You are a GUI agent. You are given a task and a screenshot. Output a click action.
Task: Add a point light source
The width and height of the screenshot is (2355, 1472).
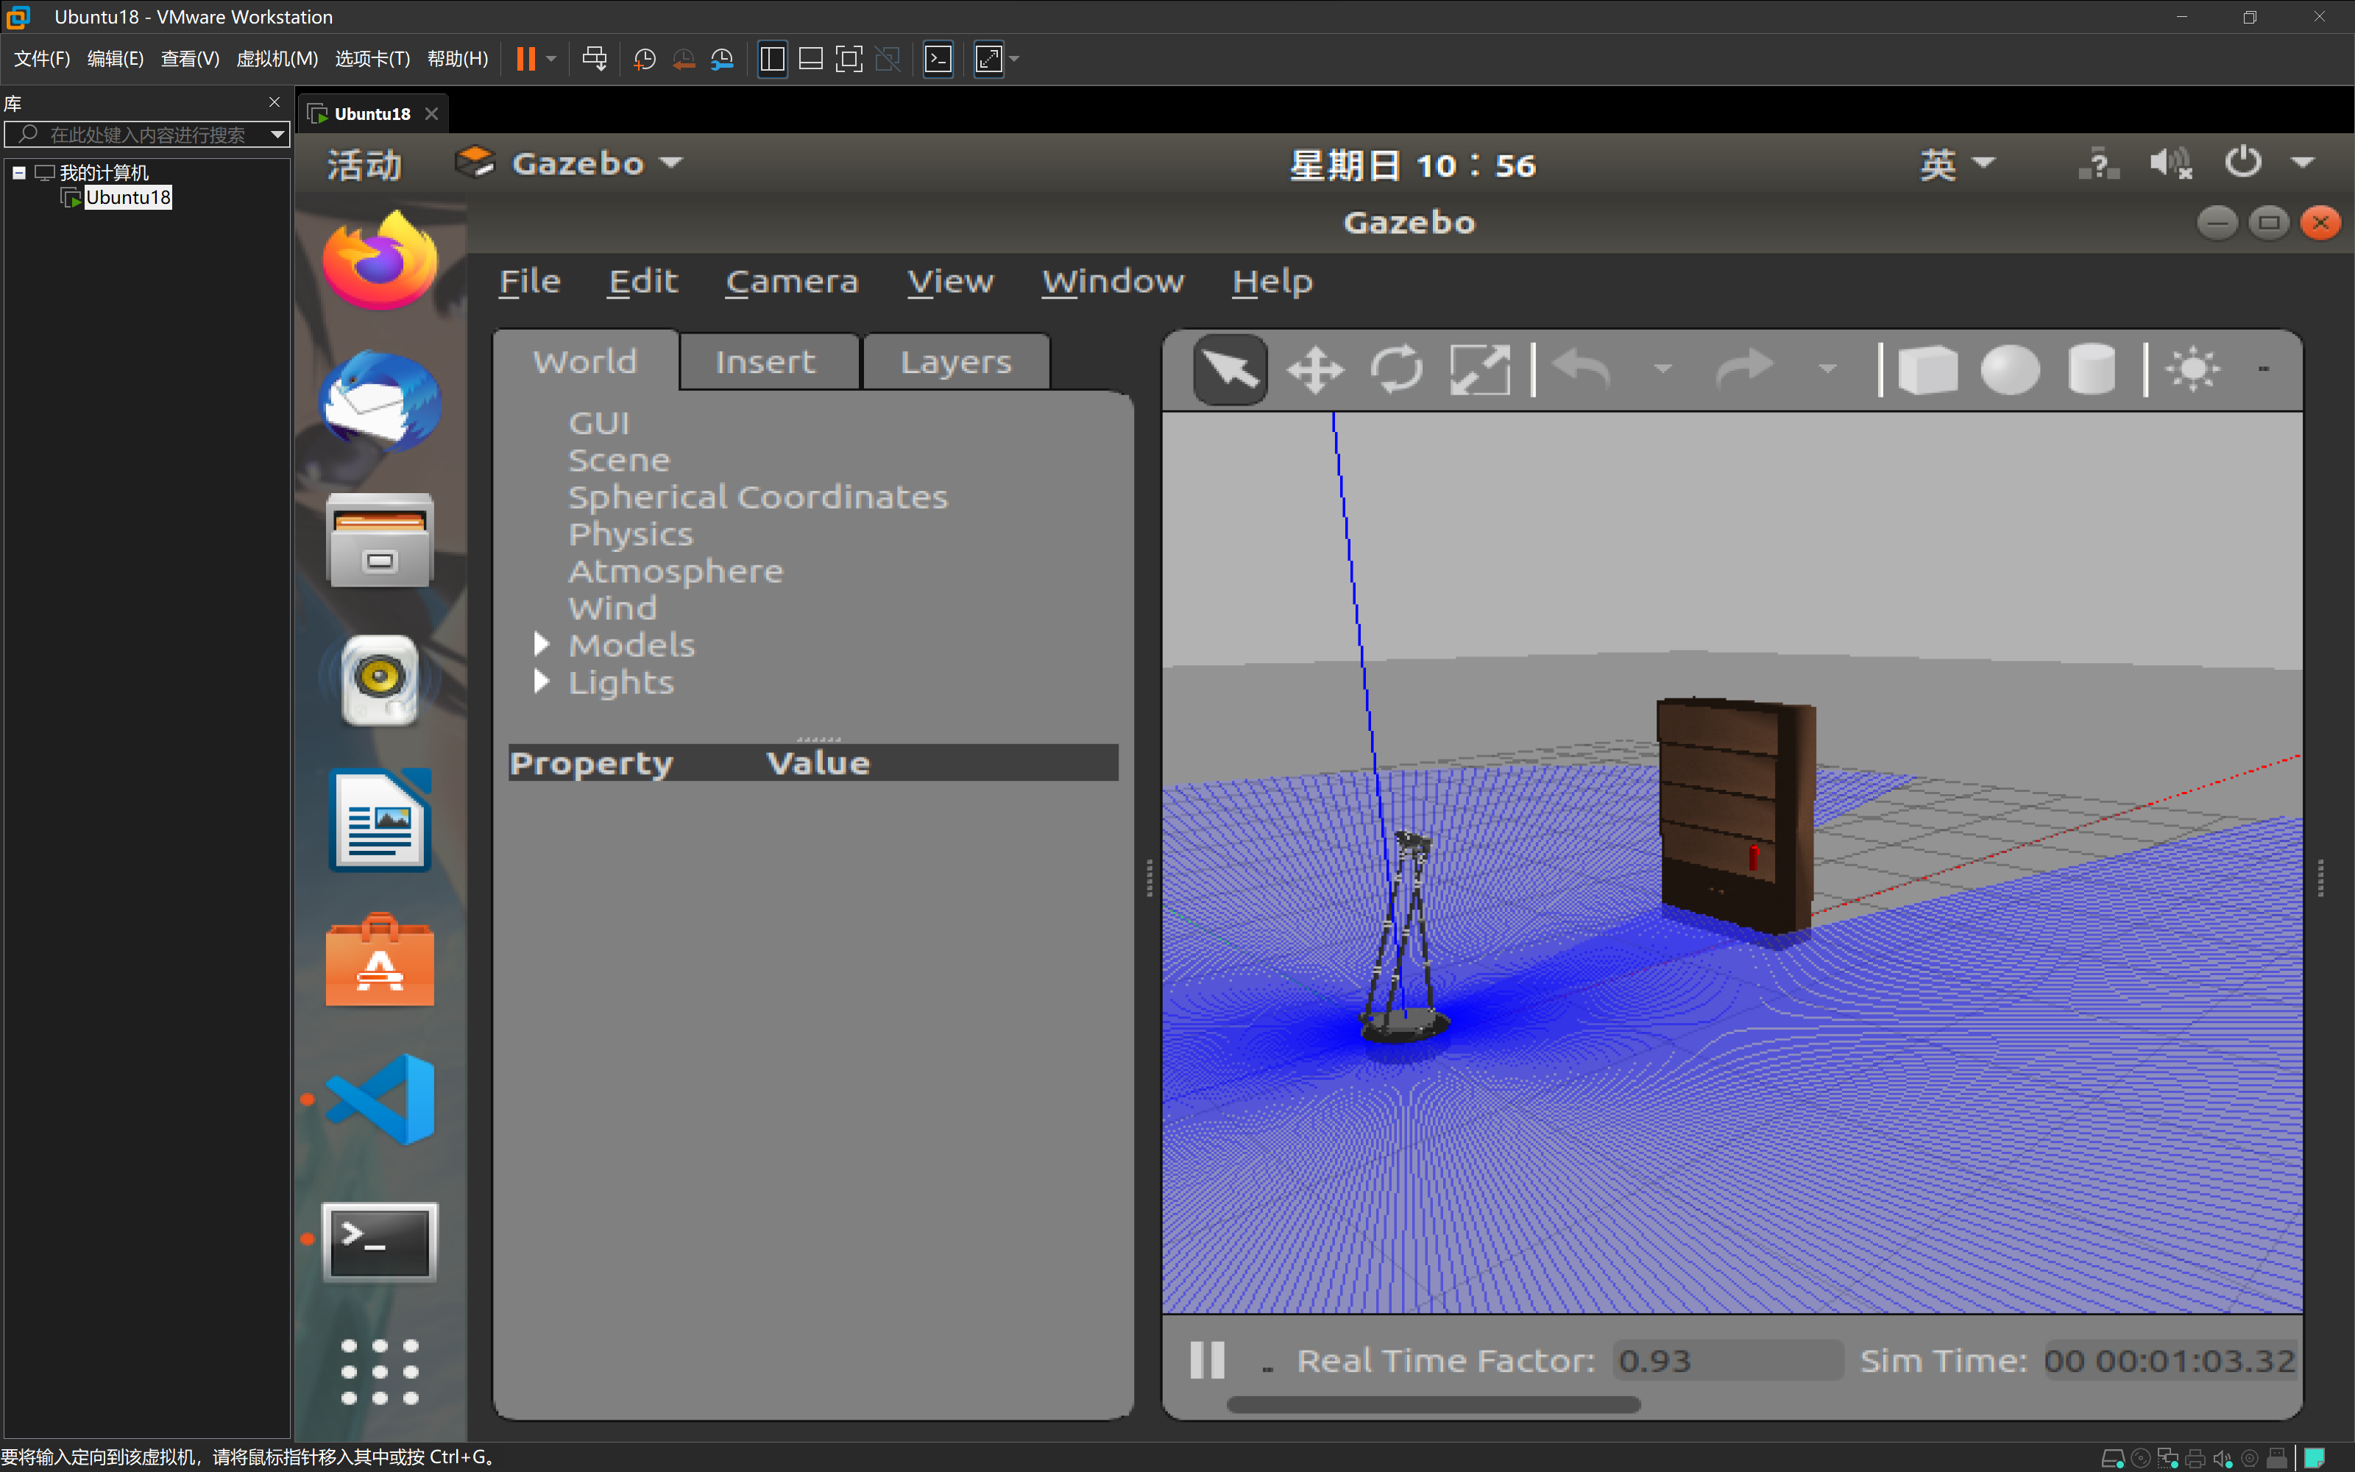[2193, 370]
